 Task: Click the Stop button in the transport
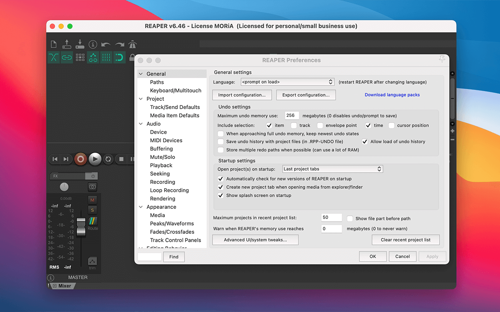point(121,159)
